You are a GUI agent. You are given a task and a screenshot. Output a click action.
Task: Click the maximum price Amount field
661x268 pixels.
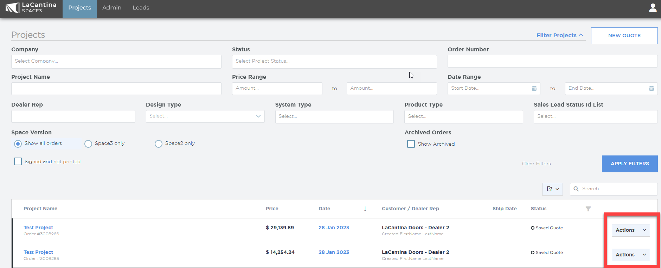(392, 89)
